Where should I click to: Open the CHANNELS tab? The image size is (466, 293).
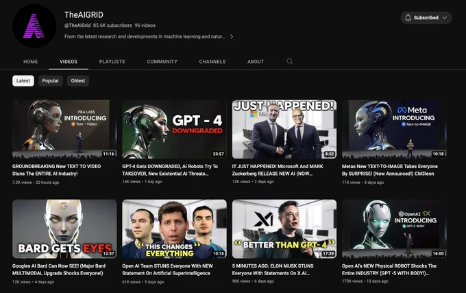pyautogui.click(x=212, y=62)
